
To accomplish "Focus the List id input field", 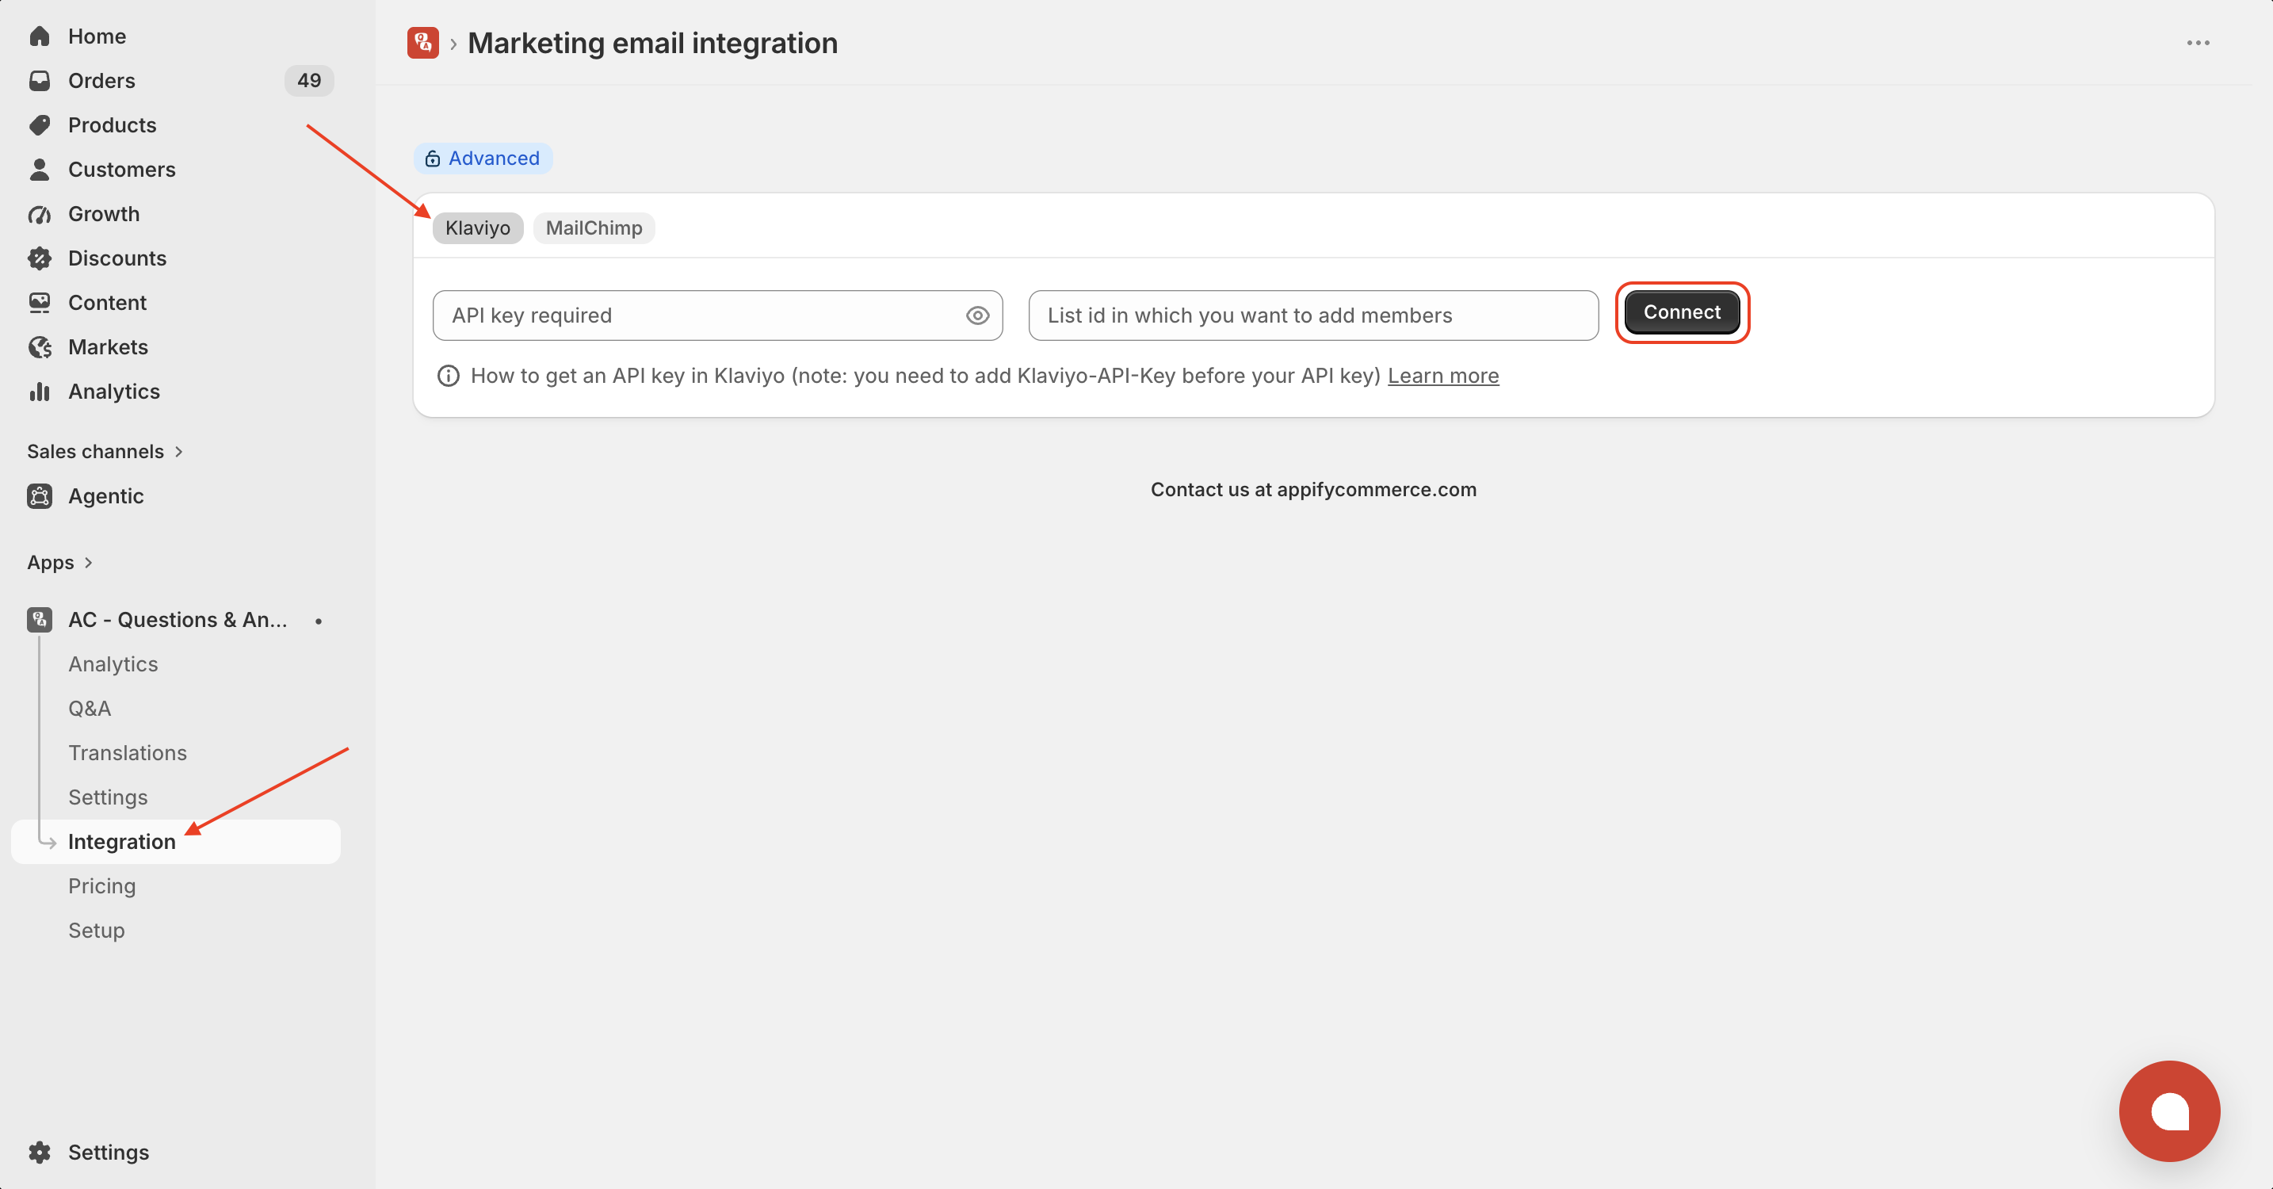I will click(x=1313, y=315).
